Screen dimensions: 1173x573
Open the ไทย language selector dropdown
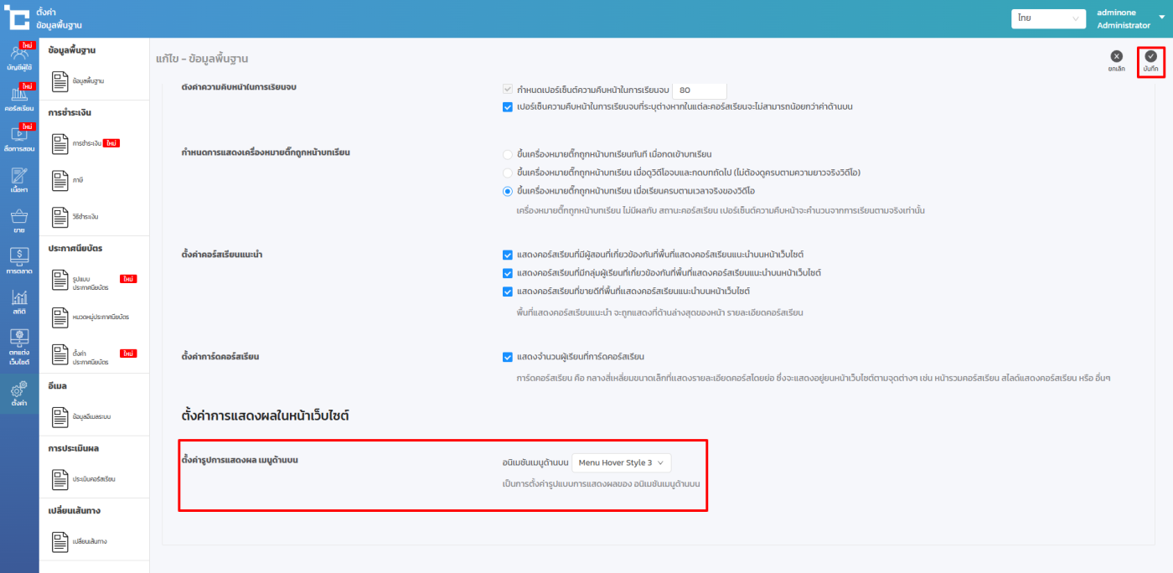[1048, 18]
